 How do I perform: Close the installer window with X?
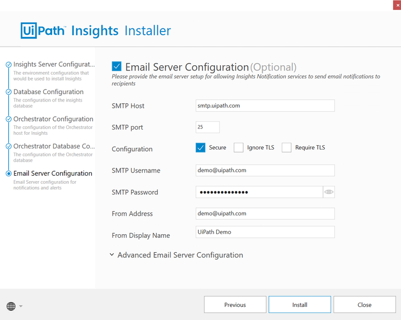[397, 5]
